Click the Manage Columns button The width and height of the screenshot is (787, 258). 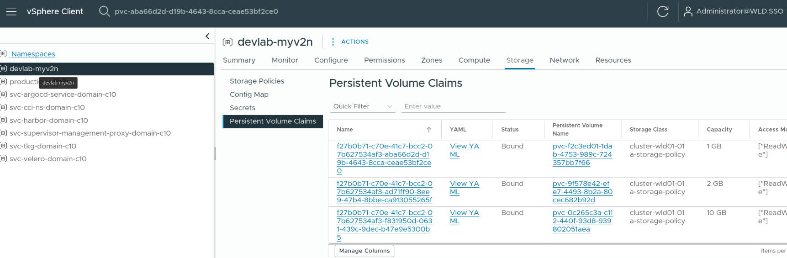(x=364, y=251)
